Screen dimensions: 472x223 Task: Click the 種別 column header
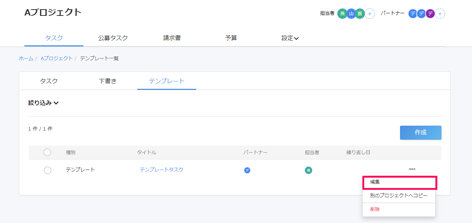(x=70, y=152)
